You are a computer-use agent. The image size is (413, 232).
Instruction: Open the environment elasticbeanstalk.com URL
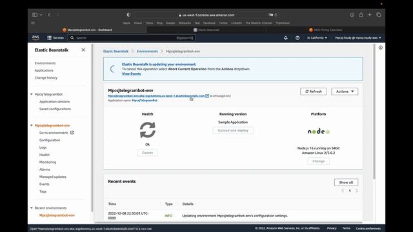click(x=156, y=96)
